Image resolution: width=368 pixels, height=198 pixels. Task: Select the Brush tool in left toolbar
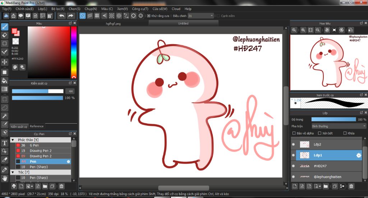click(x=5, y=27)
